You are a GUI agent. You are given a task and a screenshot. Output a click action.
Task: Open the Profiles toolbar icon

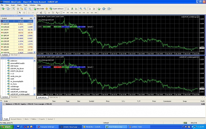point(9,9)
